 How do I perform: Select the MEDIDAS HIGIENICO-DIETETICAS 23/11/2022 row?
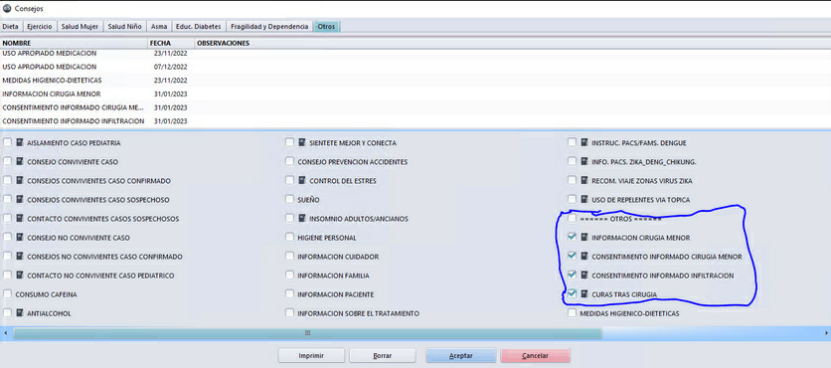click(415, 81)
